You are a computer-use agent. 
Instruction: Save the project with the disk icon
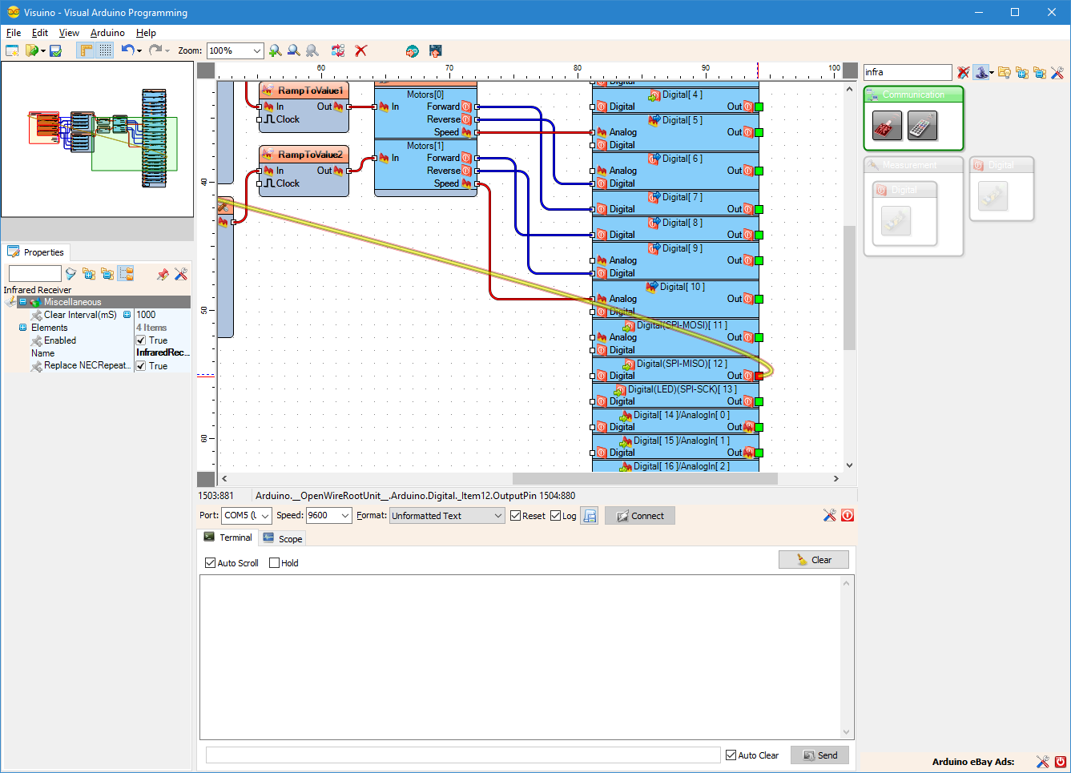[x=55, y=50]
